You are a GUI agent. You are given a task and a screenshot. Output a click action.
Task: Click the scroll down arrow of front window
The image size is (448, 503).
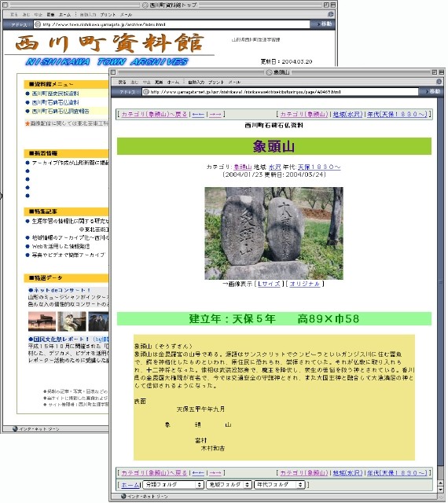(441, 489)
